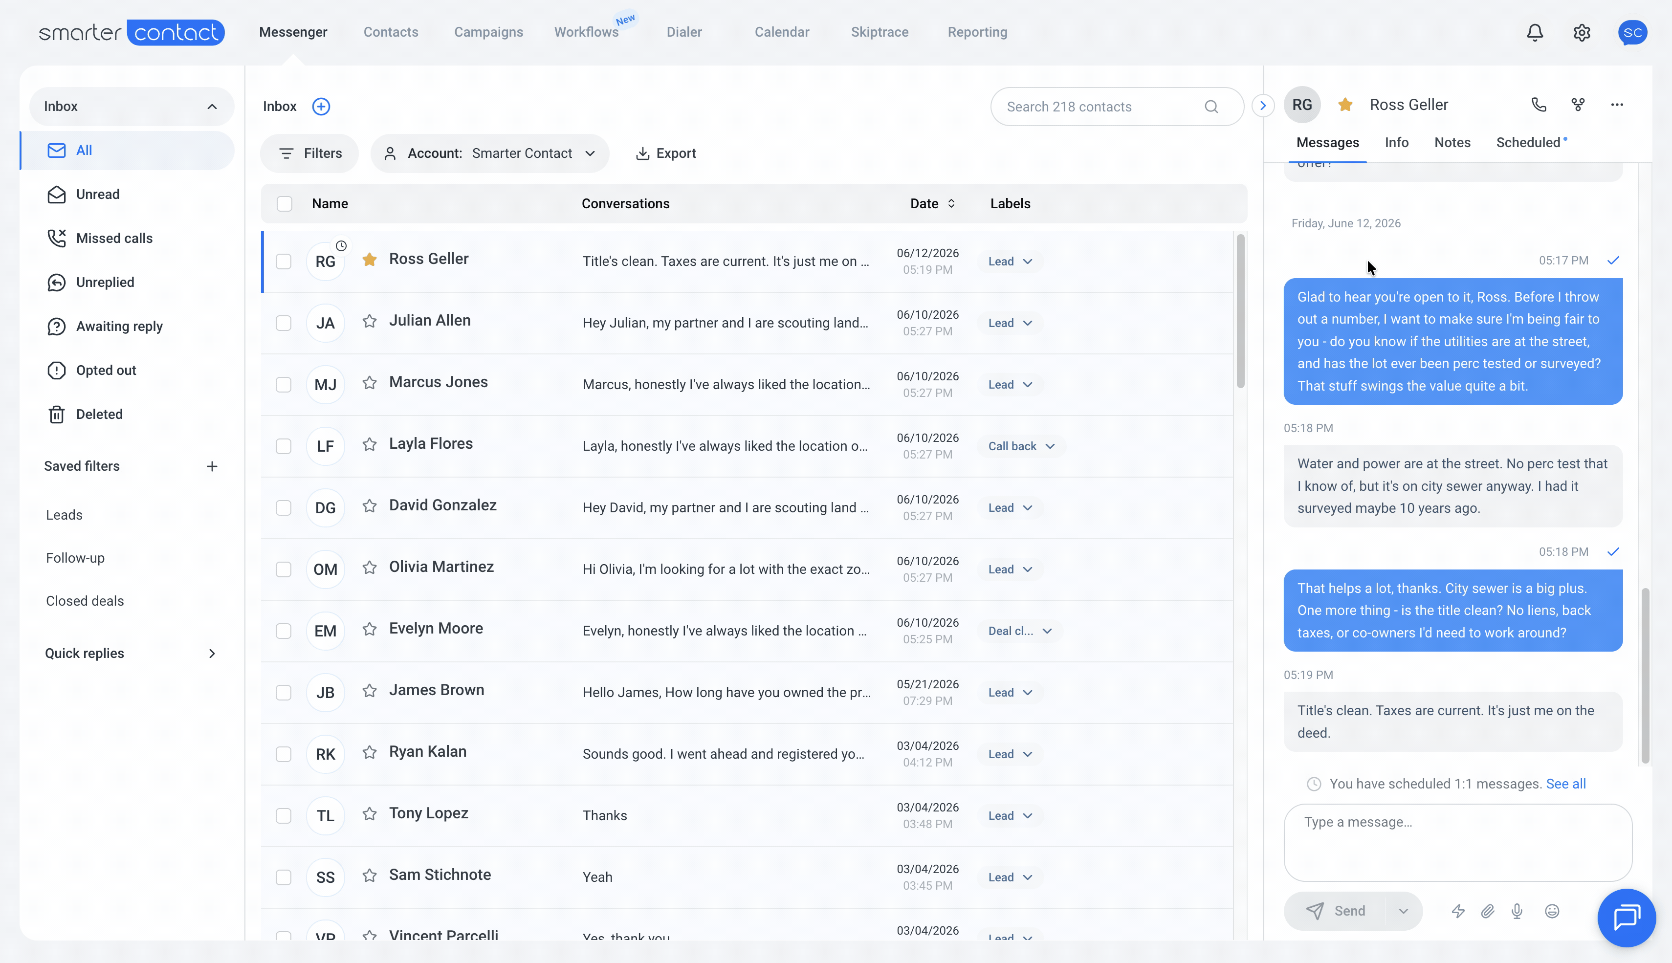Open Dialer in top navigation

(x=684, y=32)
